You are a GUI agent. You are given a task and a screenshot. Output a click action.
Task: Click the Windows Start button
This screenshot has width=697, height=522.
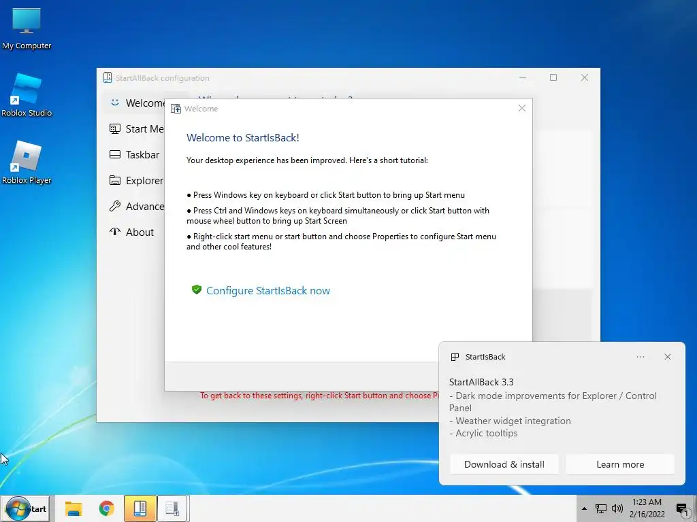point(27,508)
